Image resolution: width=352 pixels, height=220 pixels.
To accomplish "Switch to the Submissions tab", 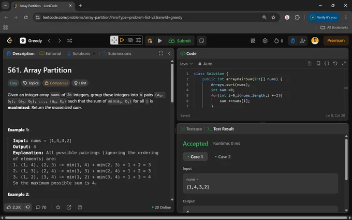I will pos(117,53).
